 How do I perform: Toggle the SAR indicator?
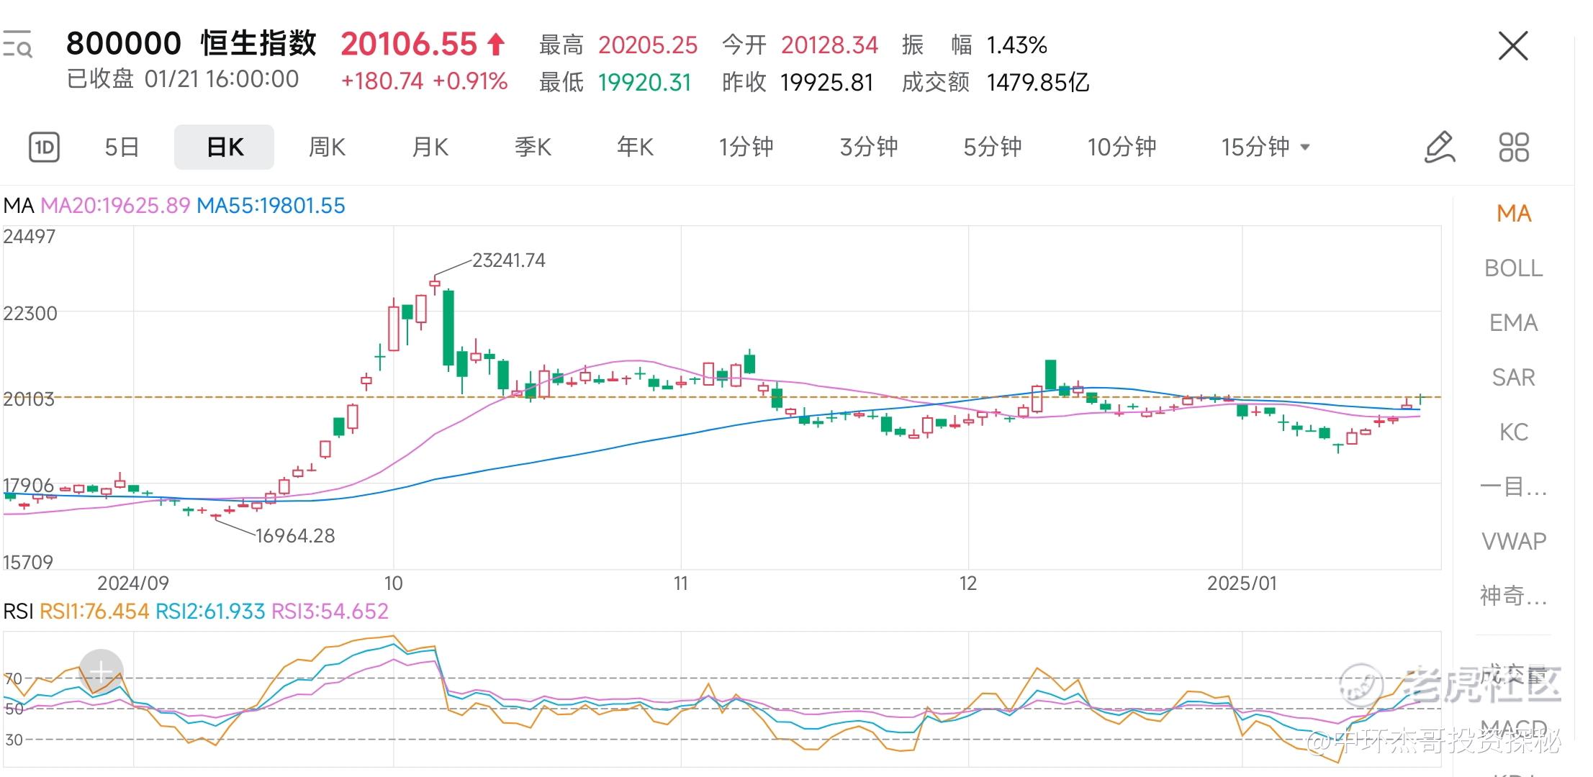[1513, 378]
